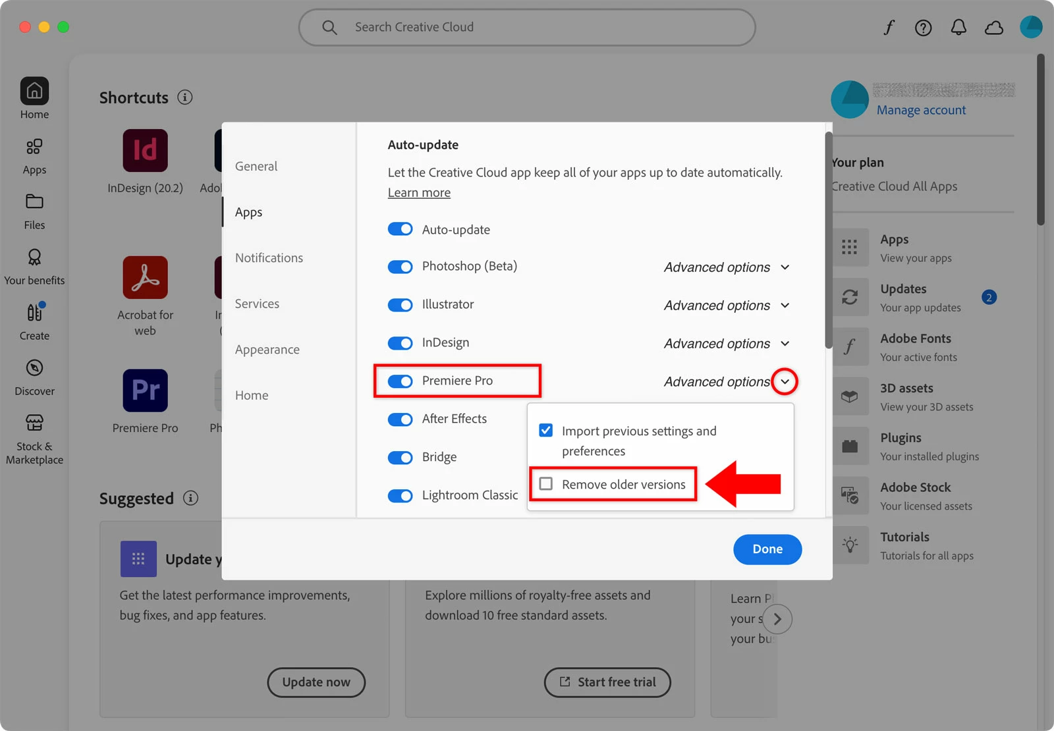Click the Creative Cloud All Apps plan text
1054x731 pixels.
(894, 186)
